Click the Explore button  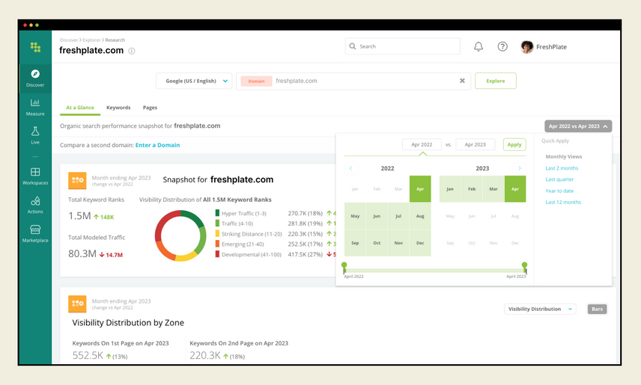[x=496, y=81]
